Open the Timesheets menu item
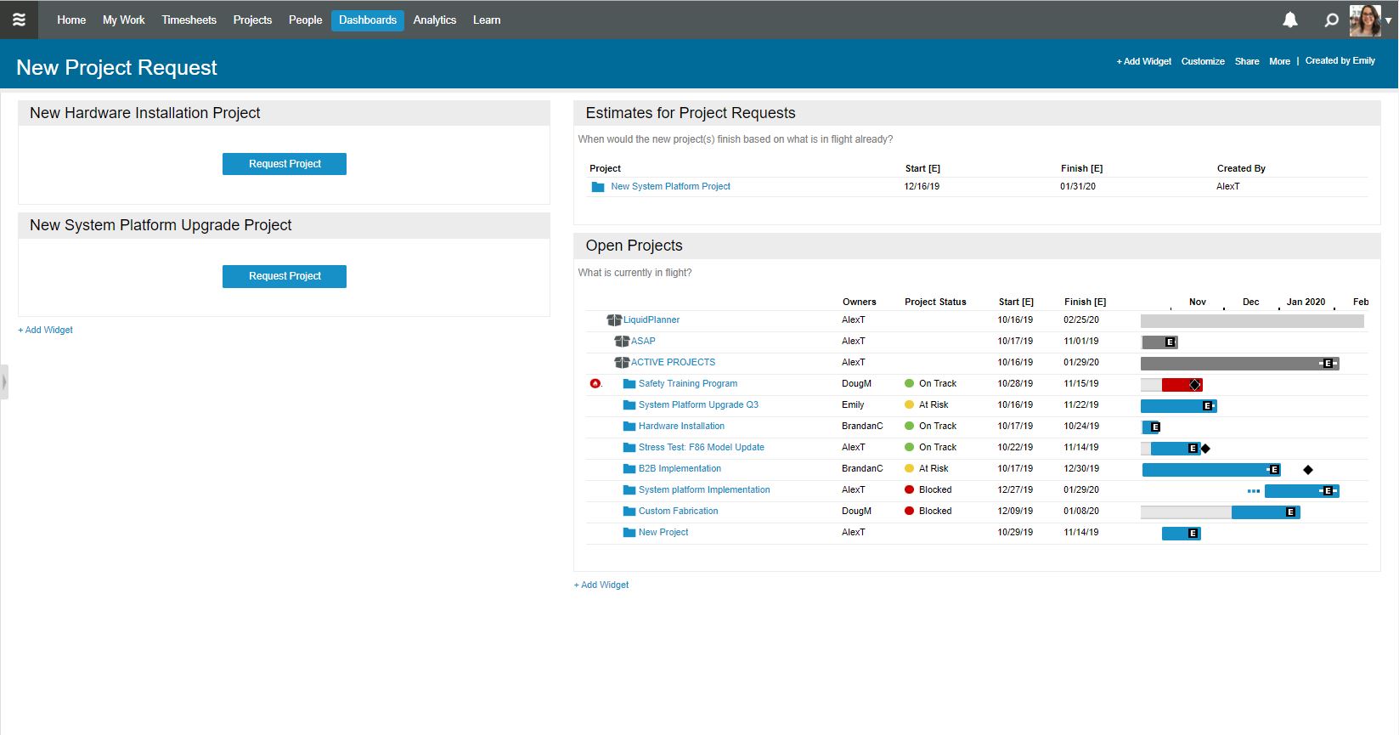Screen dimensions: 1399x735 (x=189, y=20)
